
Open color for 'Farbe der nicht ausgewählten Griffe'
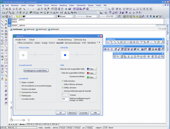click(x=91, y=69)
